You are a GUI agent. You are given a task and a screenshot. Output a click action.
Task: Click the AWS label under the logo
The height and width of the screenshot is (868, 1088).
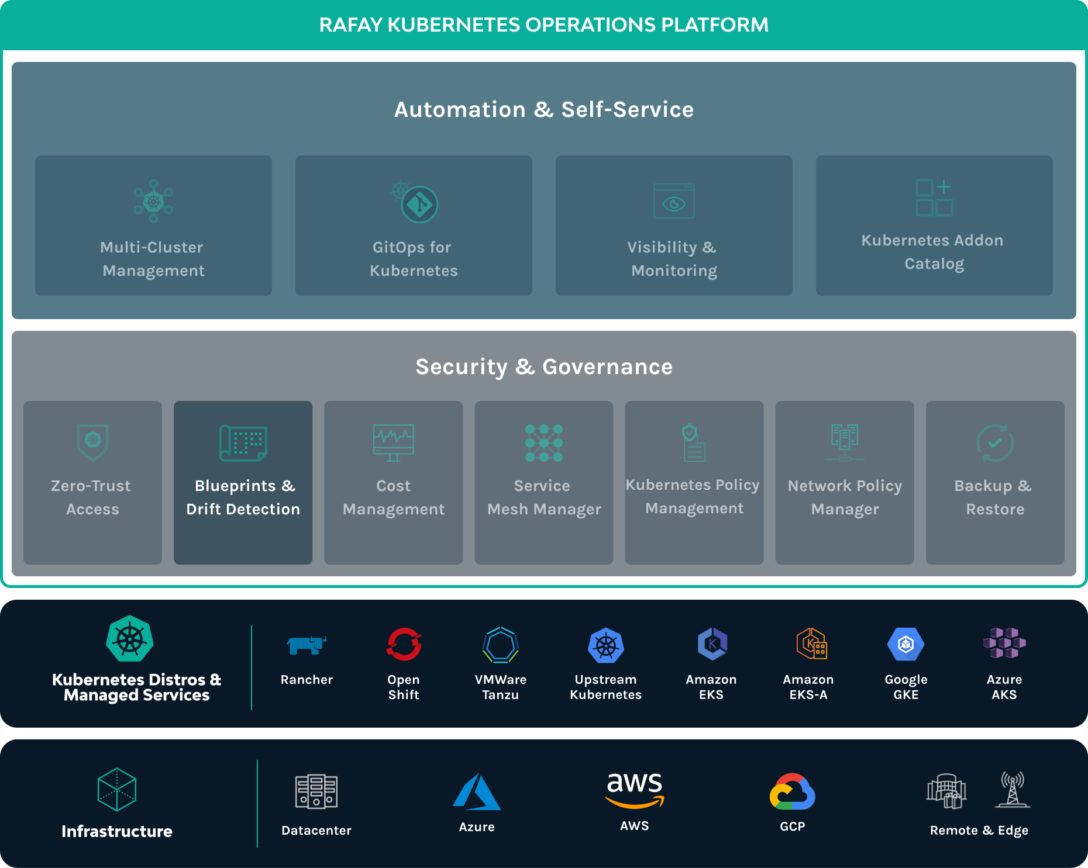[x=635, y=826]
